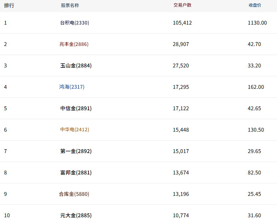This screenshot has height=223, width=277.
Task: Open the 中华电(2412) stock link
Action: click(x=74, y=130)
